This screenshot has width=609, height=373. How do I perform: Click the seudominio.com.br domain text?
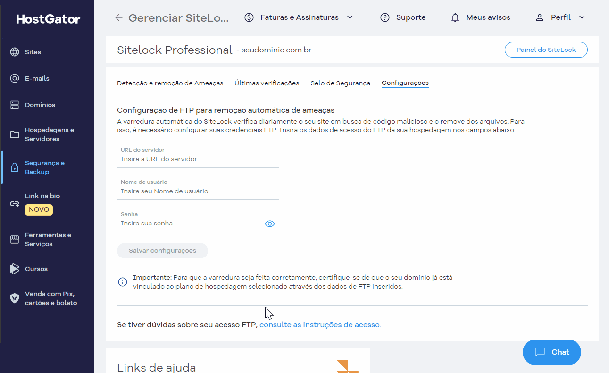tap(276, 50)
